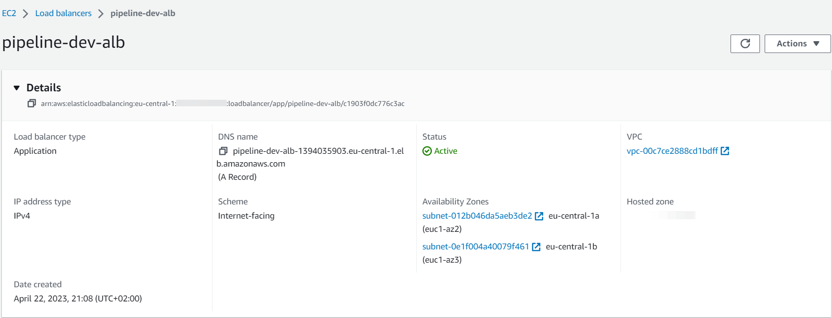This screenshot has width=832, height=318.
Task: Click external icon beside subnet-012b046da5aeb3de2
Action: [x=539, y=216]
